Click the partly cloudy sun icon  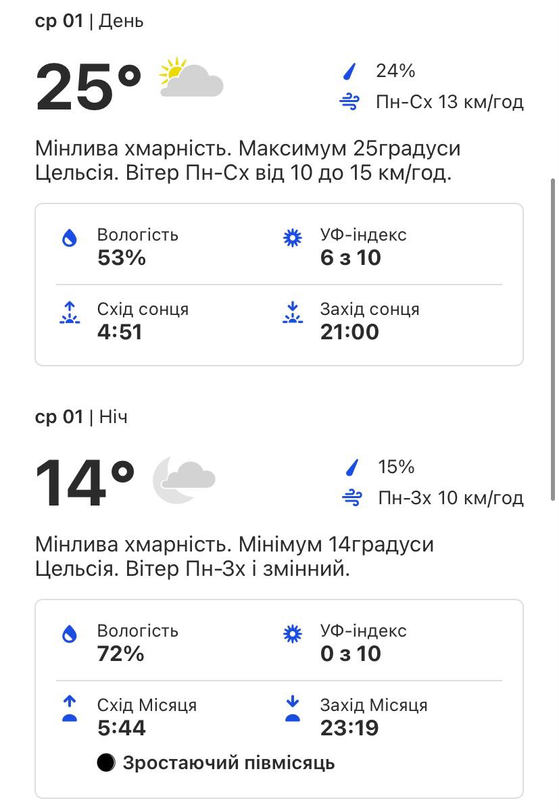coord(191,78)
